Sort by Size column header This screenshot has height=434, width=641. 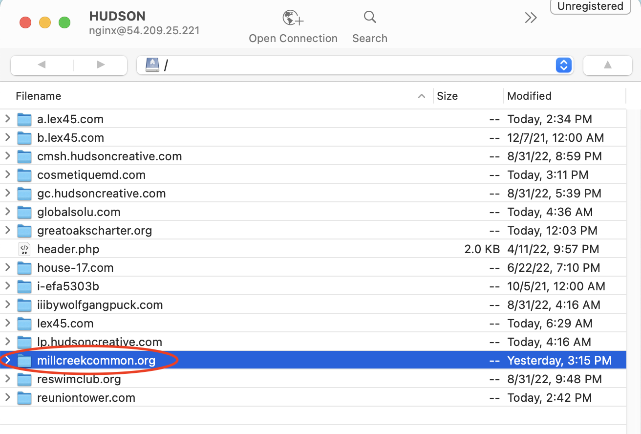(x=447, y=96)
